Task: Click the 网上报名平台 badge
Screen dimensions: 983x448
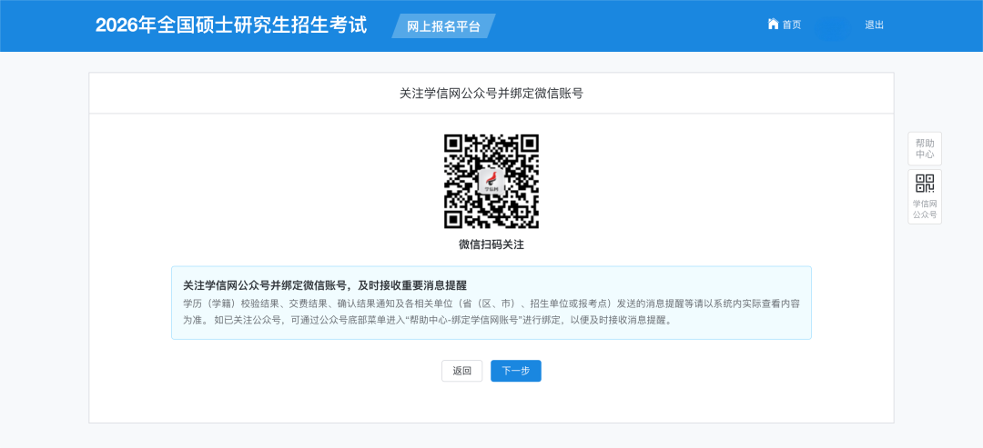Action: 443,26
